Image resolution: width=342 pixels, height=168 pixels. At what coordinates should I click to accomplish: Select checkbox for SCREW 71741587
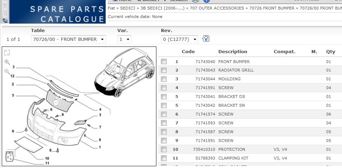(164, 132)
